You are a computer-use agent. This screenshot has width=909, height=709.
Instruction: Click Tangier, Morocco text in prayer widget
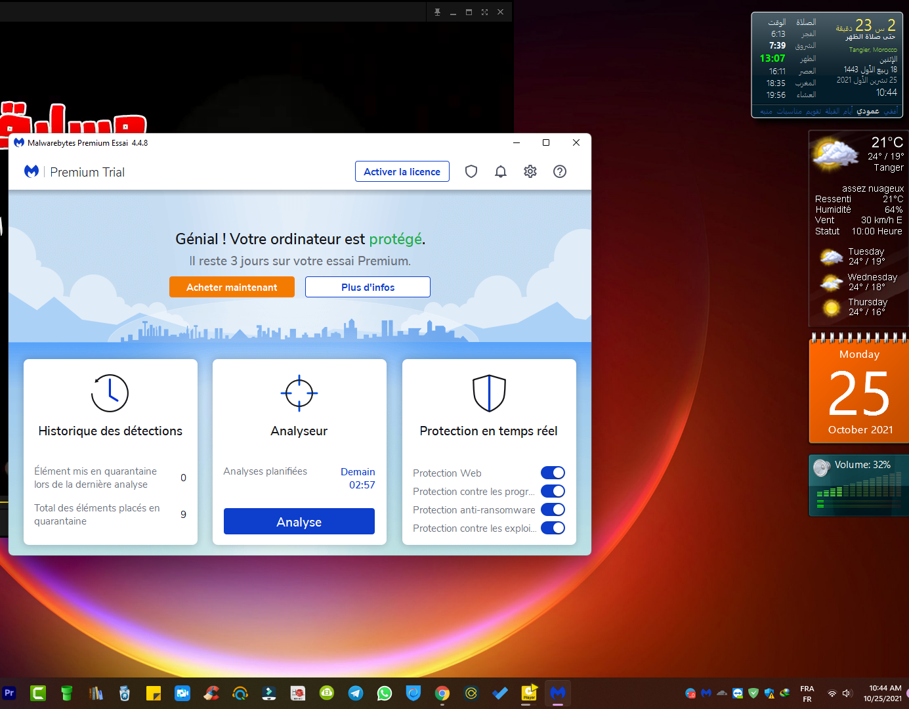click(x=873, y=50)
